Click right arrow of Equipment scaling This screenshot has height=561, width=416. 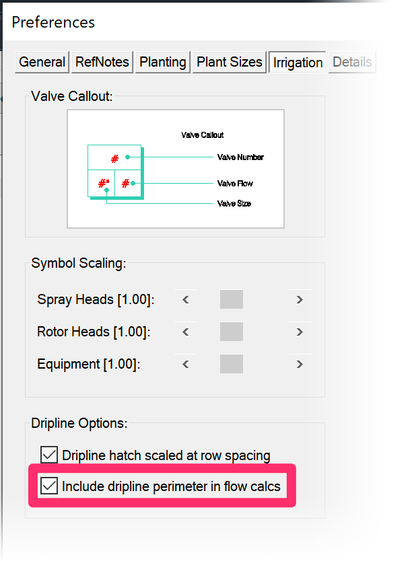300,364
